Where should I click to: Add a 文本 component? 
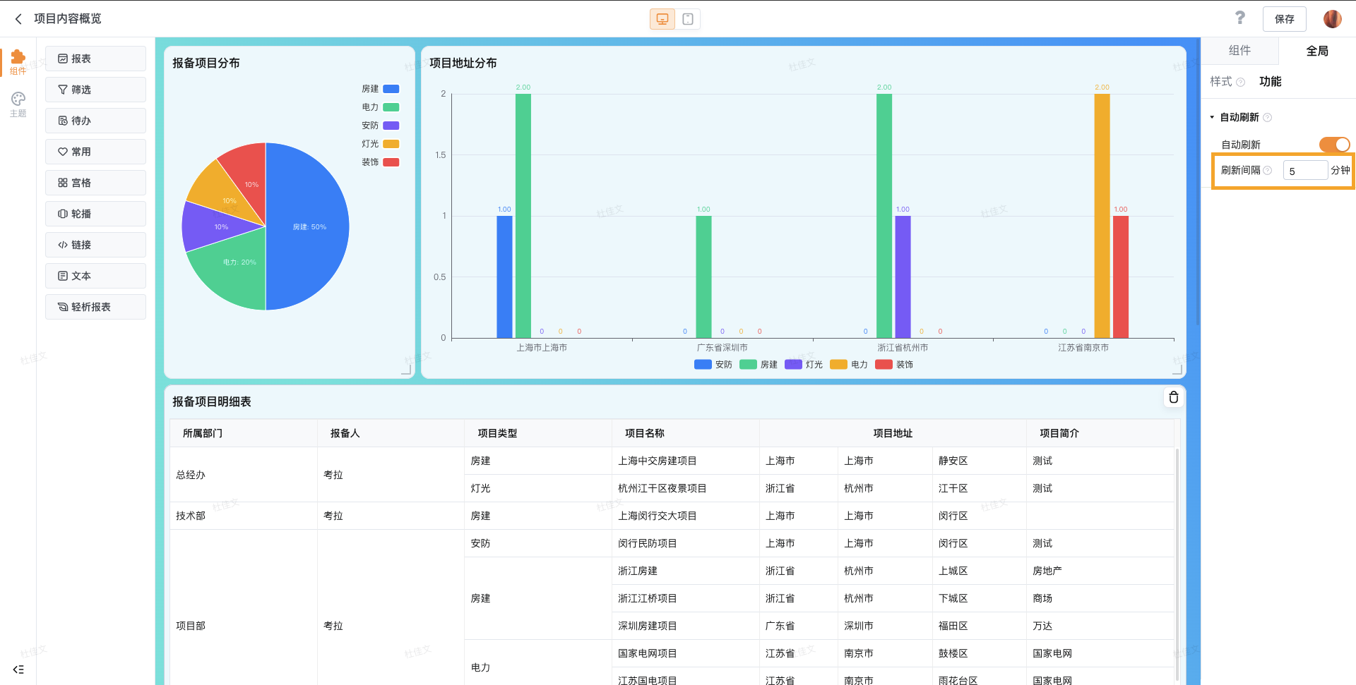click(95, 276)
